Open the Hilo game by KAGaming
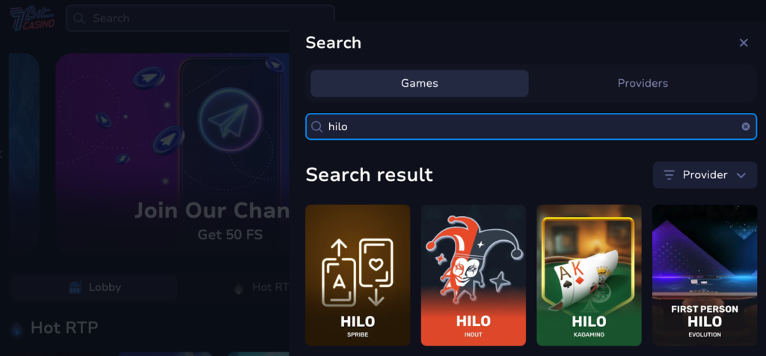 pos(589,275)
